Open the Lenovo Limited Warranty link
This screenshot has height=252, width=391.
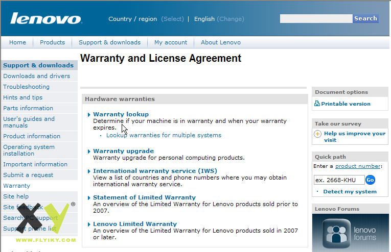pos(135,224)
